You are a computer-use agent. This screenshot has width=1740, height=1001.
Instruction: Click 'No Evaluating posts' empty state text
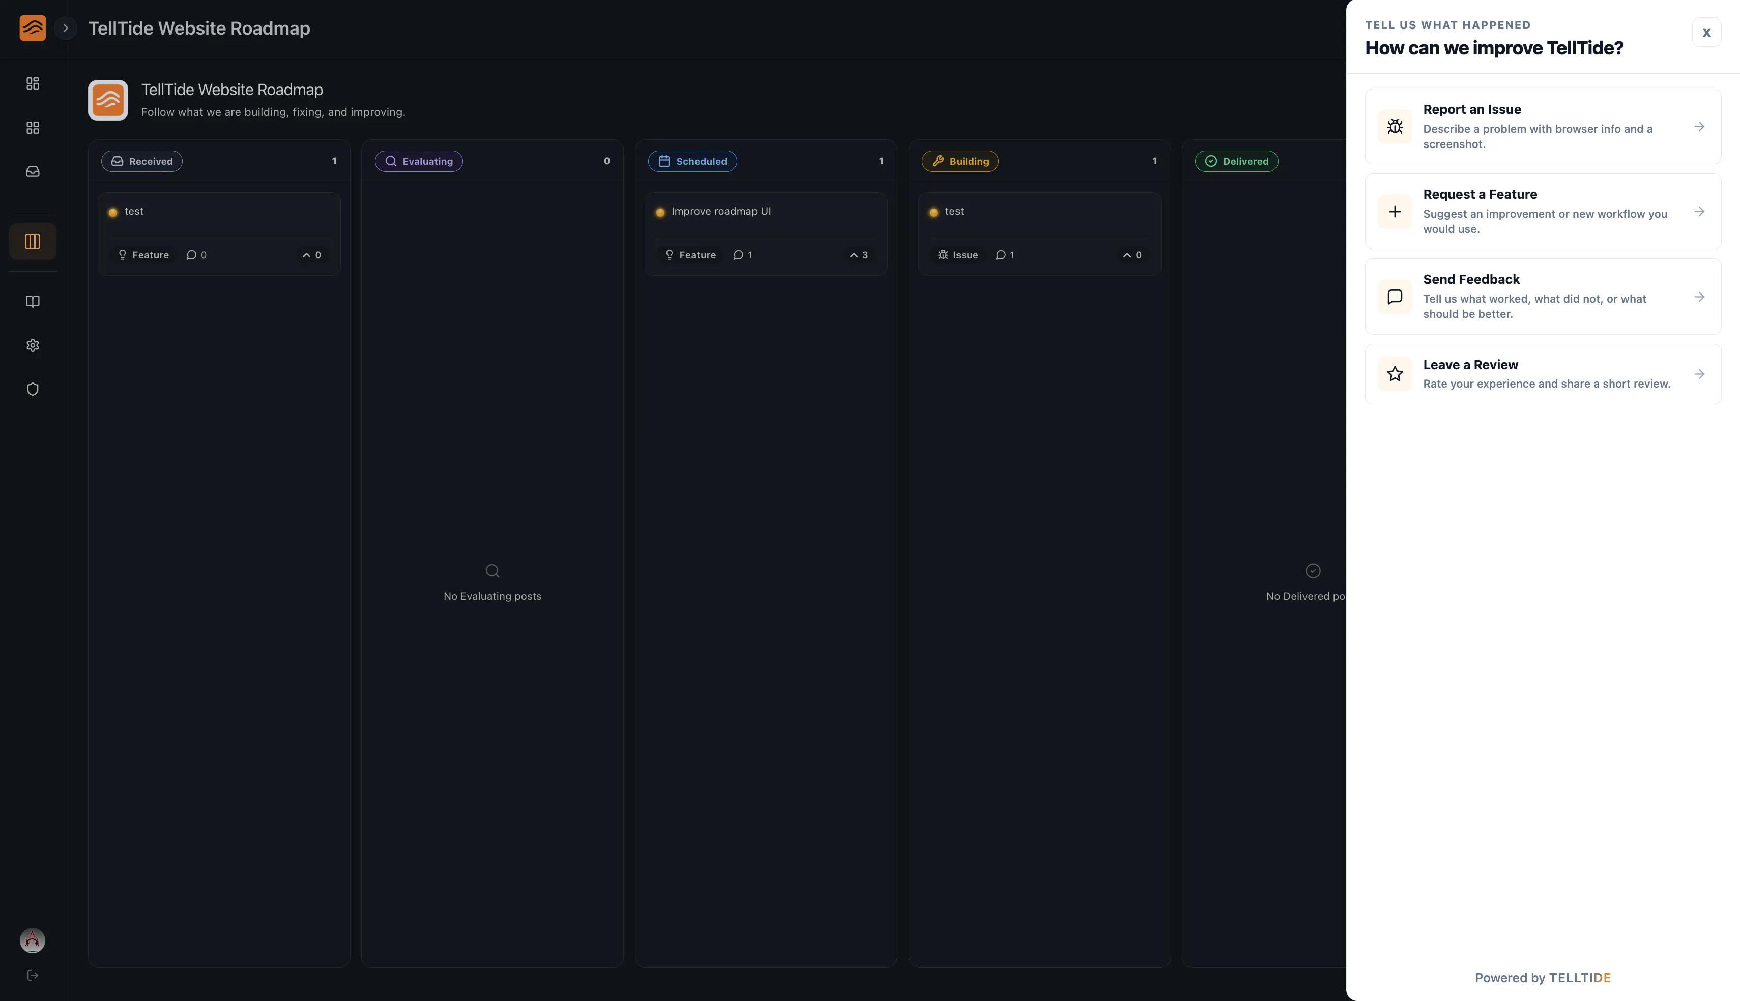pyautogui.click(x=492, y=596)
